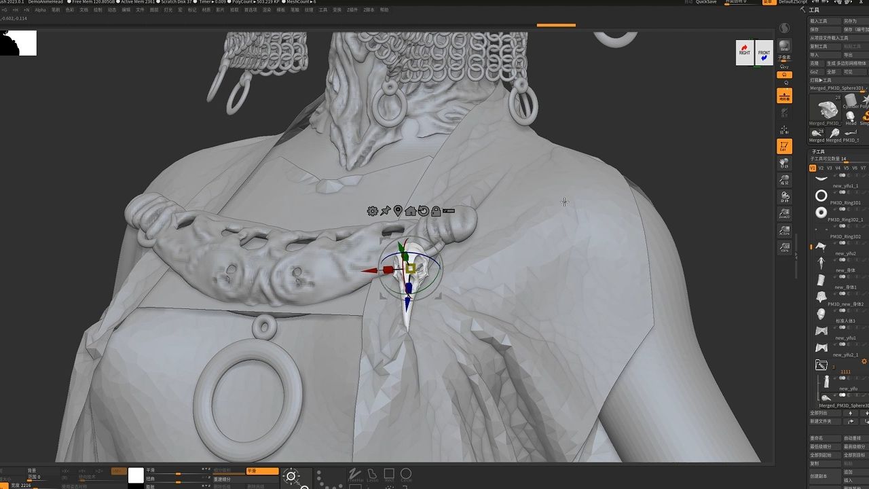Viewport: 869px width, 489px height.
Task: Click the 扭曲 slider in bottom shelf
Action: tap(178, 479)
